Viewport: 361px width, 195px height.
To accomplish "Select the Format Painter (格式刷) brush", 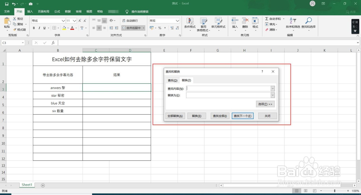I will point(14,30).
